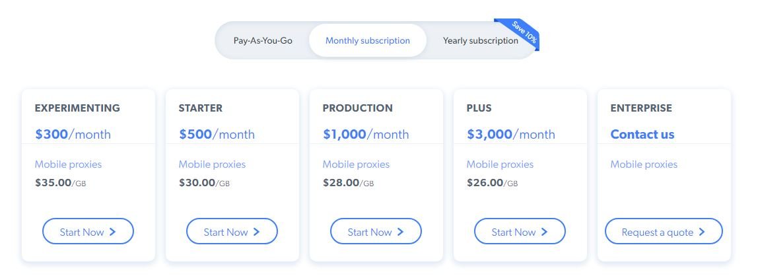Image resolution: width=760 pixels, height=276 pixels.
Task: Open the Enterprise Contact us link
Action: point(642,134)
